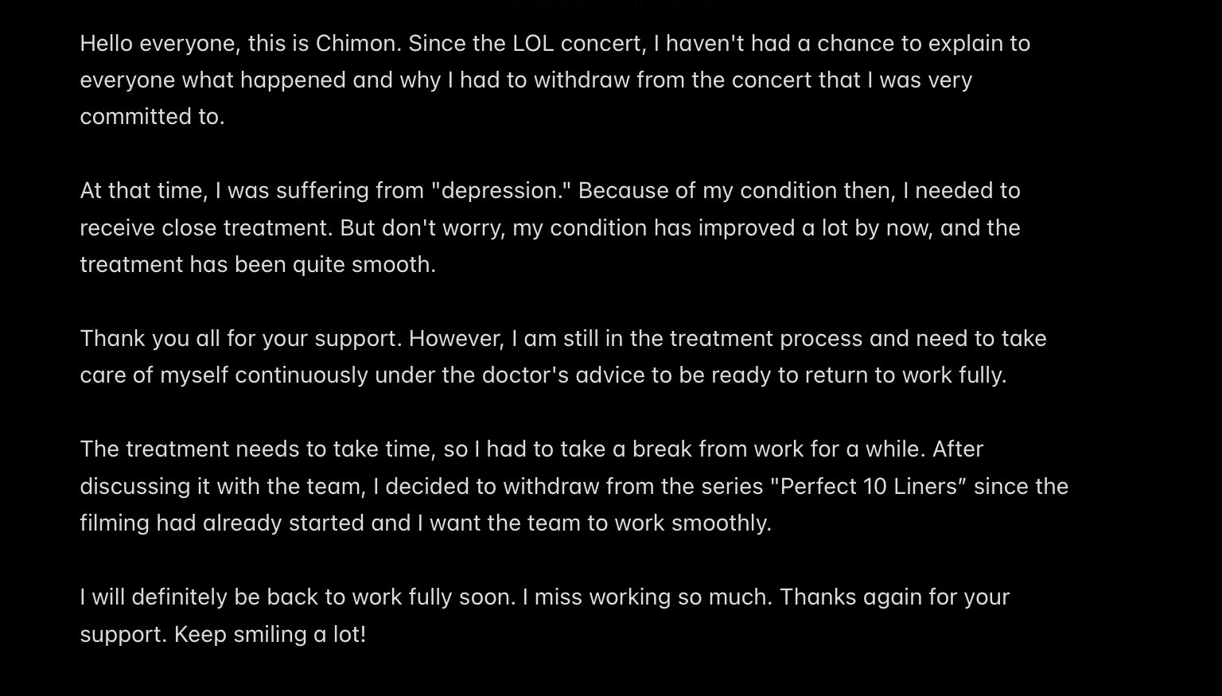Click the name "Chimon" in the greeting

pyautogui.click(x=357, y=44)
